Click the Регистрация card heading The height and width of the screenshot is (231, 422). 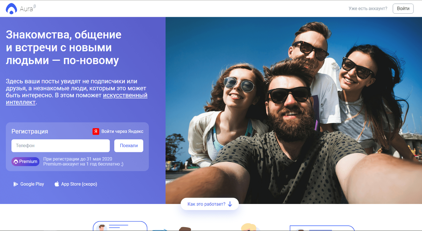[x=30, y=131]
